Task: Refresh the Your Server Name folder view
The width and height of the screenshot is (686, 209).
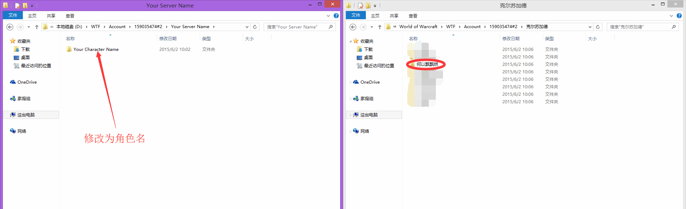Action: point(255,27)
